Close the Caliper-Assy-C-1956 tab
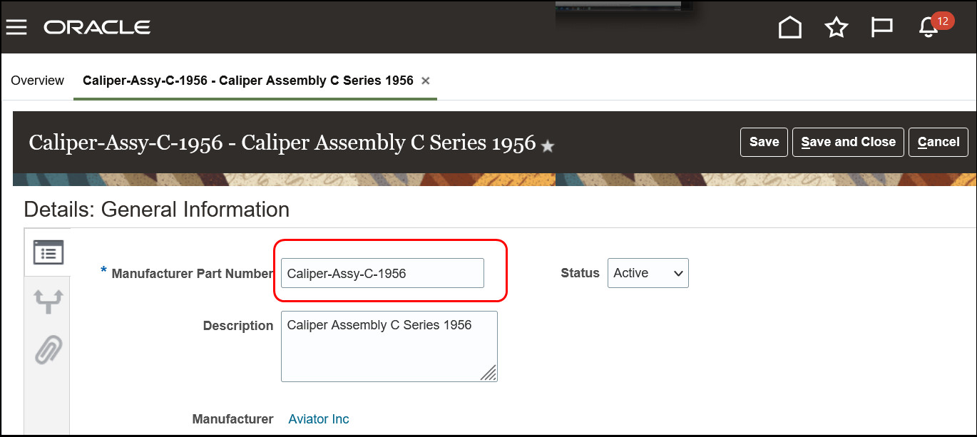The width and height of the screenshot is (977, 437). [x=426, y=81]
